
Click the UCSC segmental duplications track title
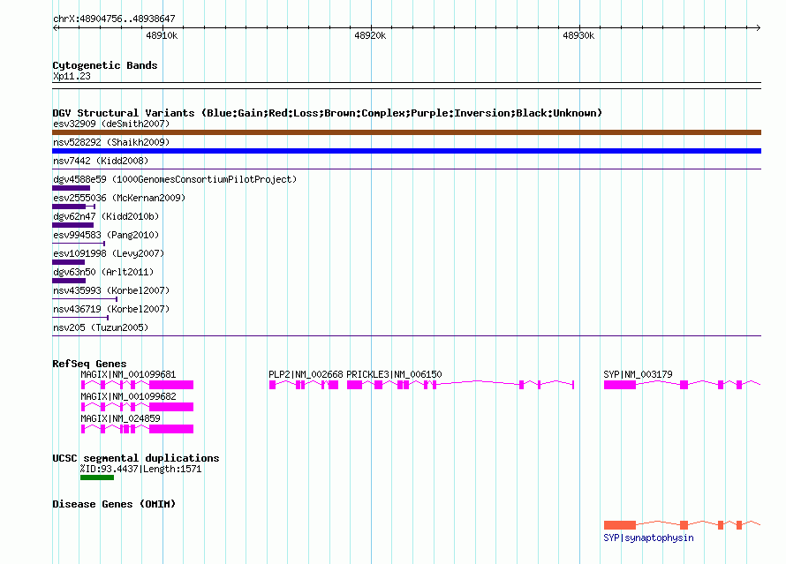tap(136, 458)
